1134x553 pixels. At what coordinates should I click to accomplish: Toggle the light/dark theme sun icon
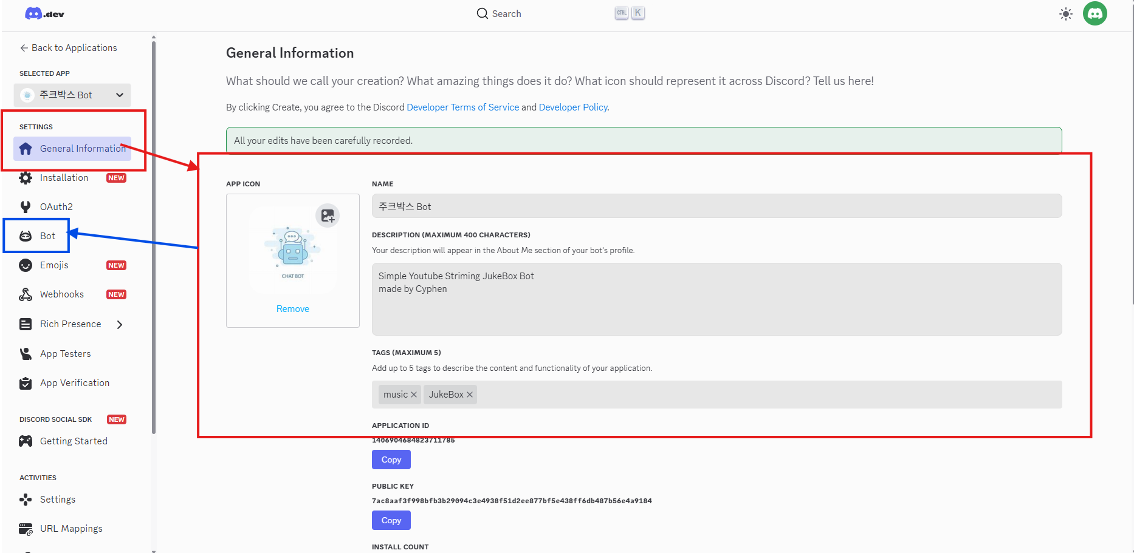[x=1066, y=14]
